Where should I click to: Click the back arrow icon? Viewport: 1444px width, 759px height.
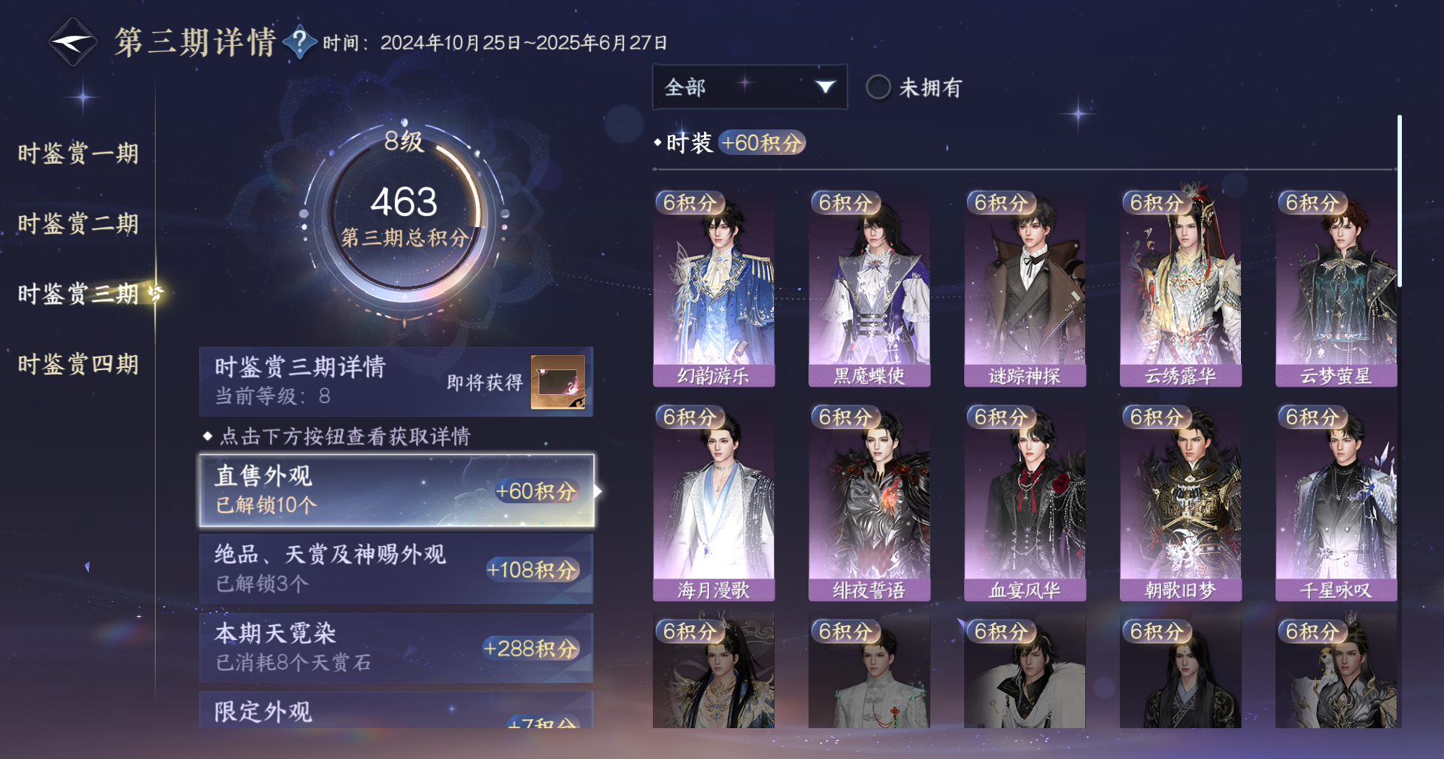click(72, 42)
